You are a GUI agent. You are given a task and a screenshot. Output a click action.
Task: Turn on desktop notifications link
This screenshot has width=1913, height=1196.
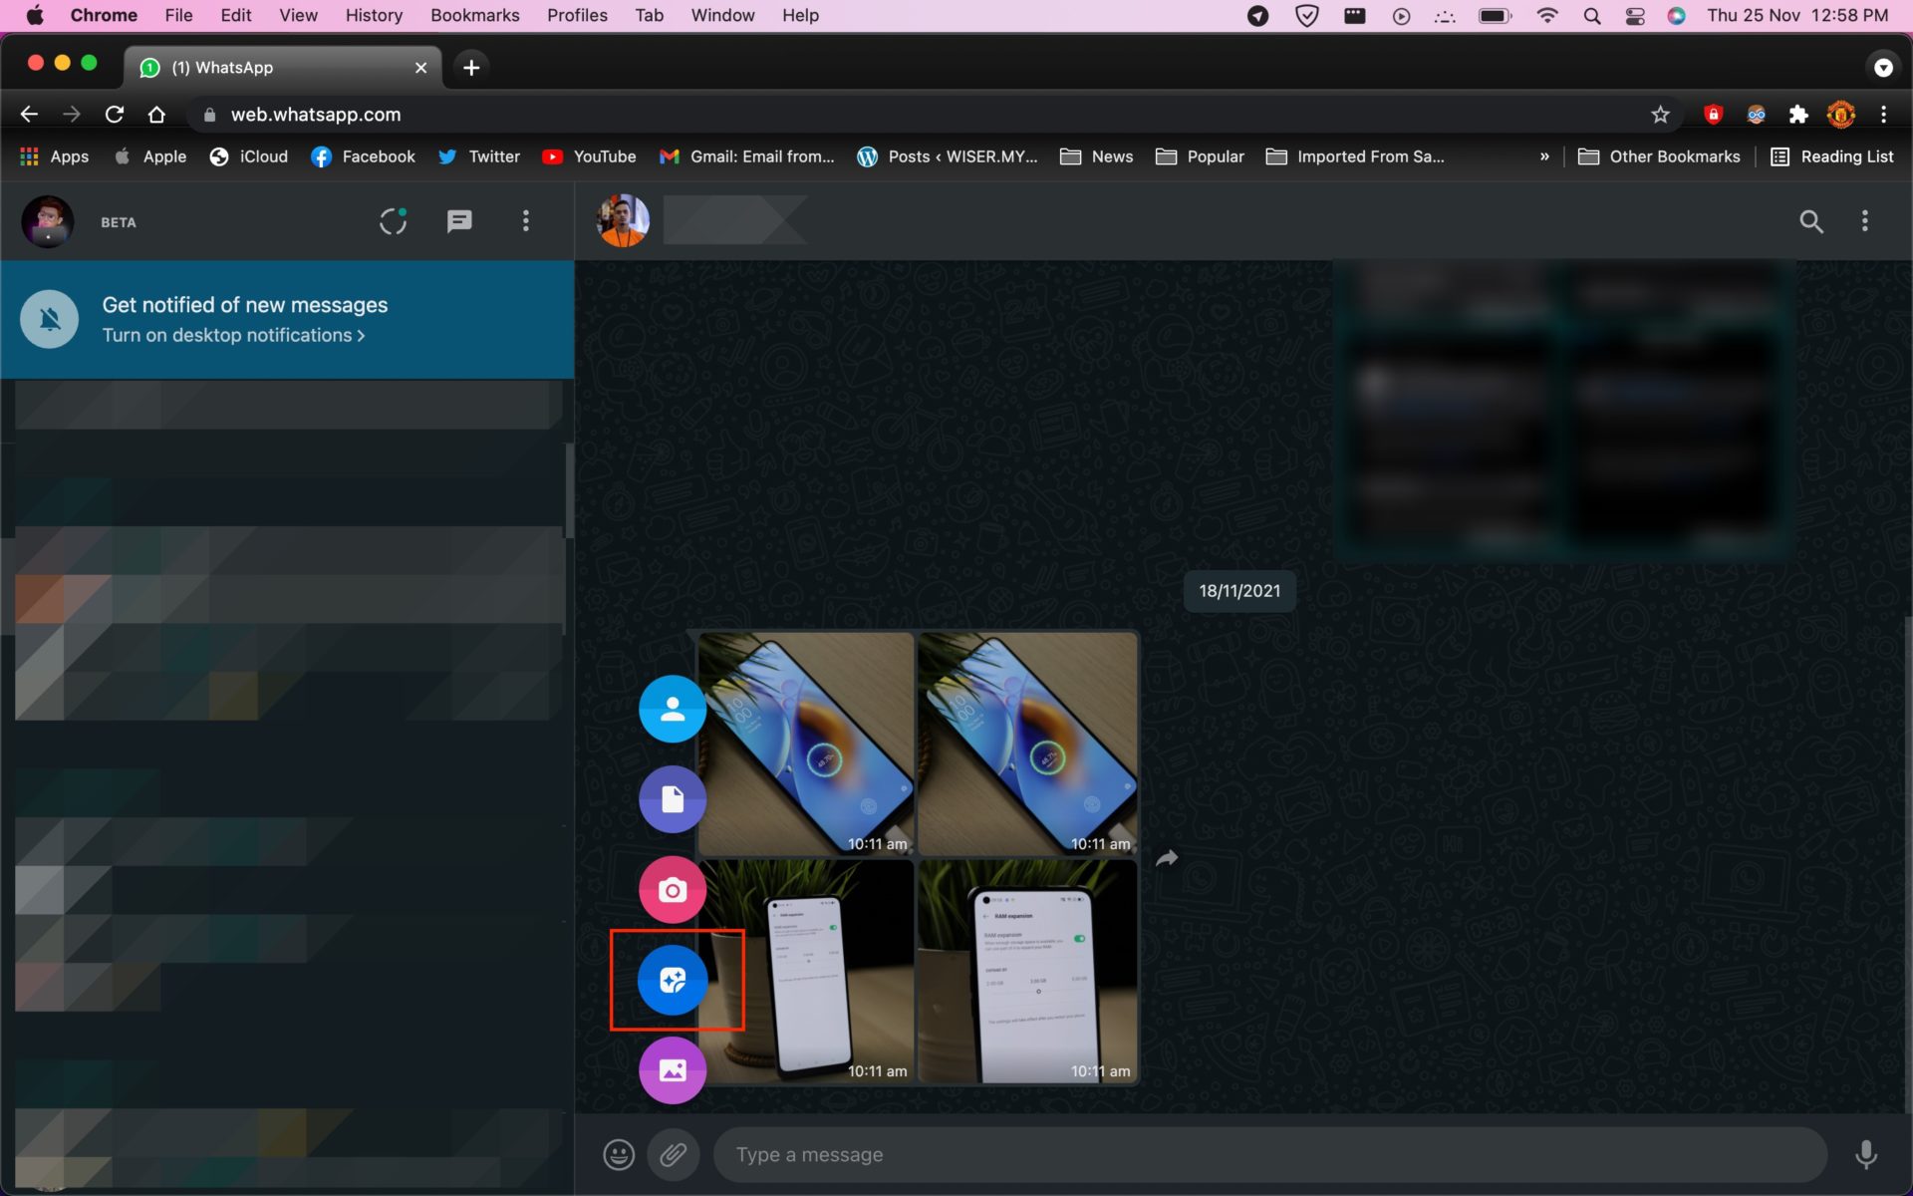(233, 336)
